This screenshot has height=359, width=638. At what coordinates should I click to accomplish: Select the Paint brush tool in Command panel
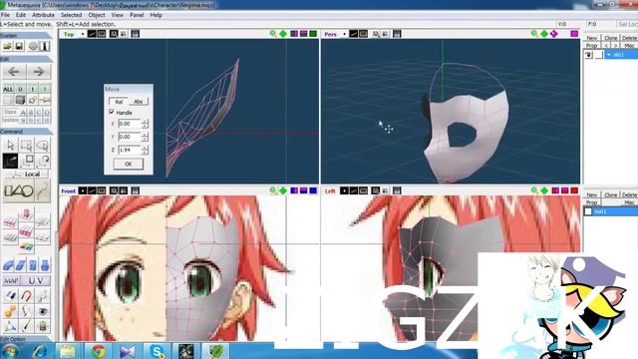[26, 326]
